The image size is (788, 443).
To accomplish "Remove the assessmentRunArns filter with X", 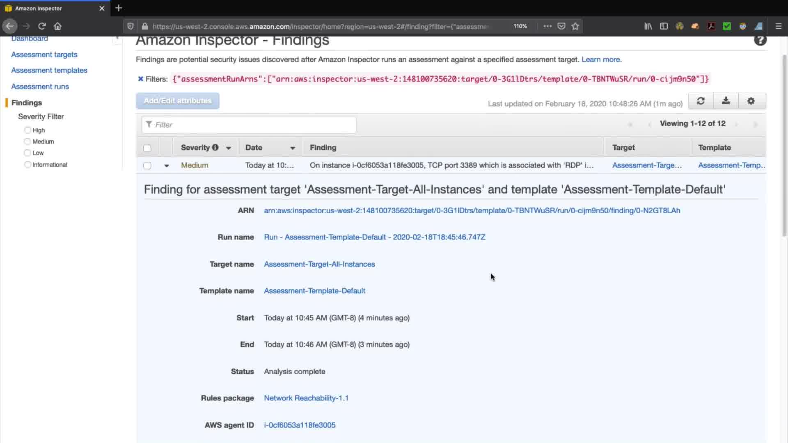I will coord(140,79).
